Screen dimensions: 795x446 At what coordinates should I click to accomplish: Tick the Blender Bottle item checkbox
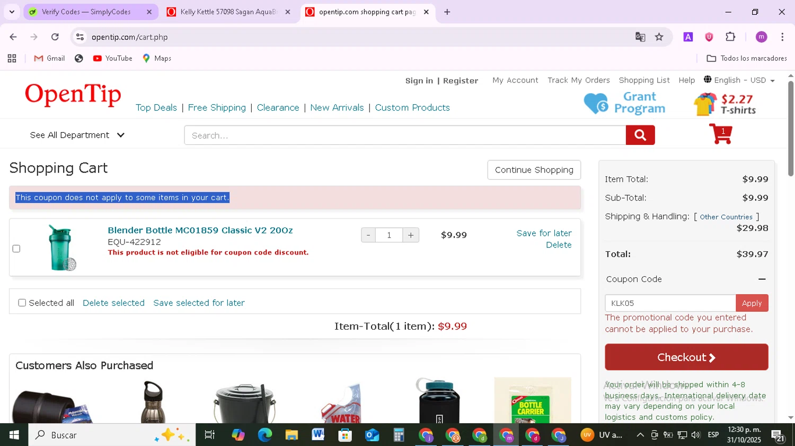16,248
